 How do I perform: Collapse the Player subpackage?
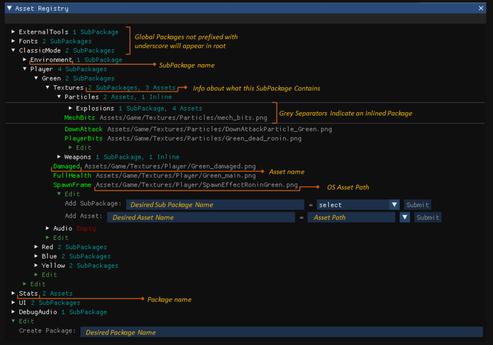point(25,69)
